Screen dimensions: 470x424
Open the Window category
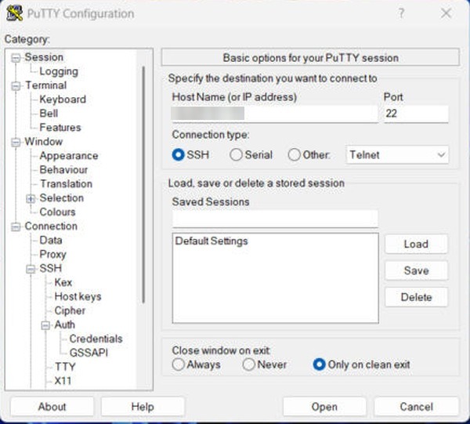tap(43, 142)
